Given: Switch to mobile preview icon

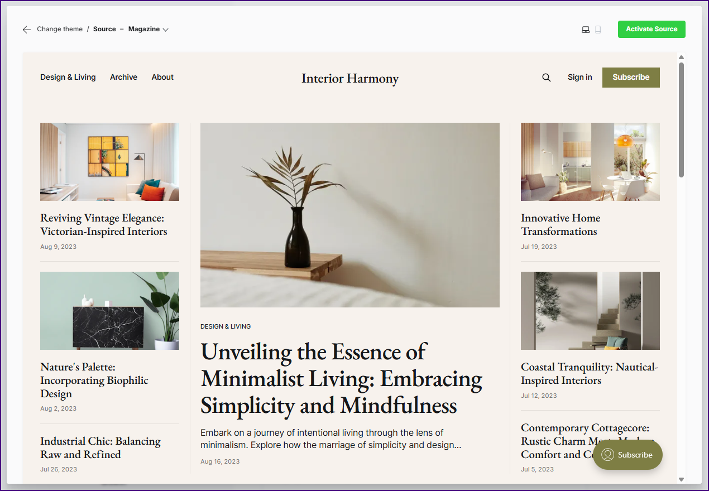Looking at the screenshot, I should click(x=598, y=30).
